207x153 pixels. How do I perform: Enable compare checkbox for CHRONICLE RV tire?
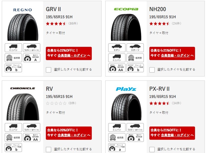pos(49,150)
